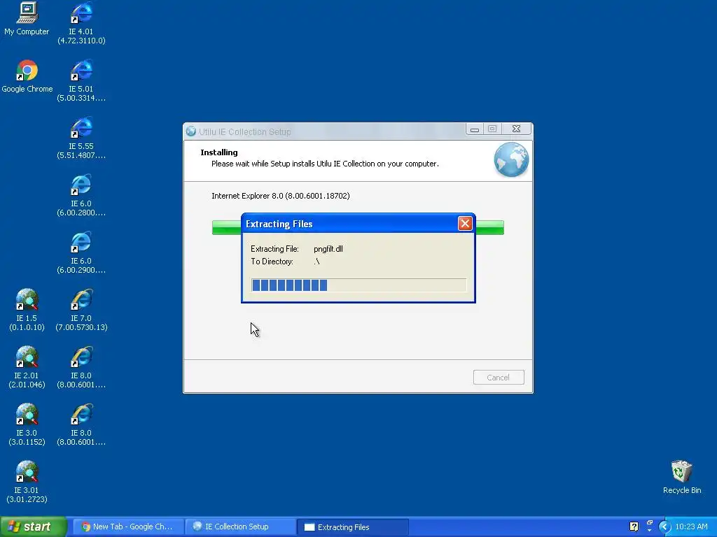
Task: Click the globe icon in setup header
Action: (x=511, y=159)
